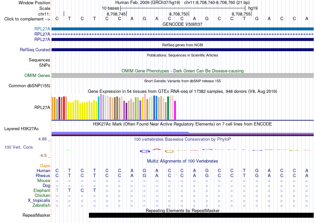Open 'Repeating Elements by RepeatMasker' title
The height and width of the screenshot is (223, 314).
(x=182, y=210)
